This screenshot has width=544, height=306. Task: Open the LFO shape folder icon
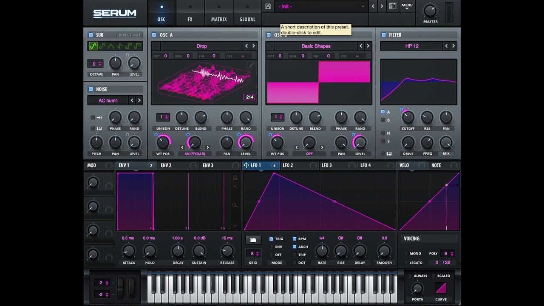[x=253, y=240]
